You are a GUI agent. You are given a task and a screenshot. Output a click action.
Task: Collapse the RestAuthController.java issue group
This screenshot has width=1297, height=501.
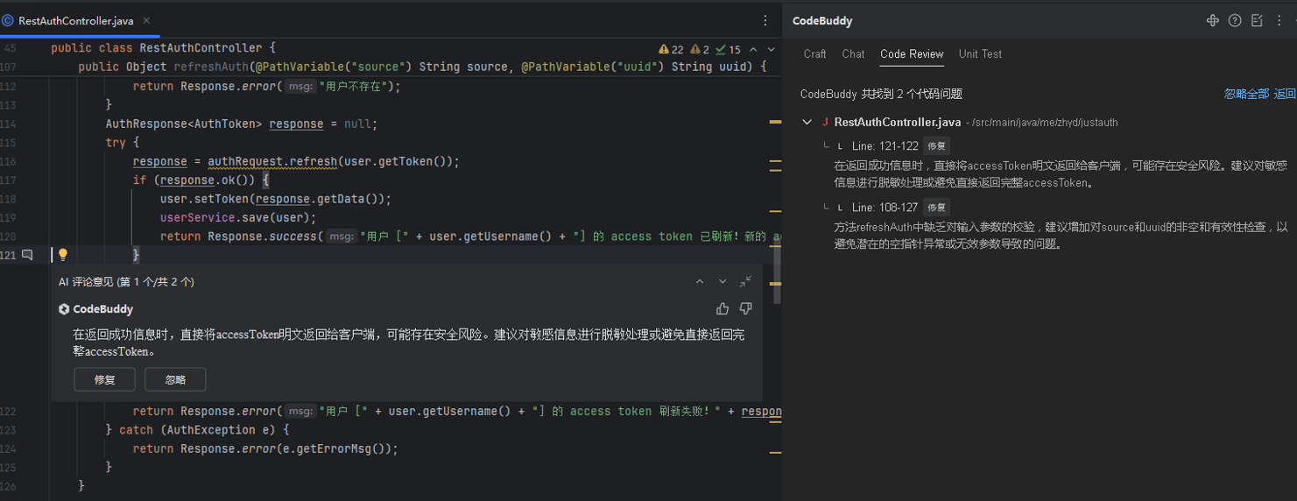pos(807,123)
